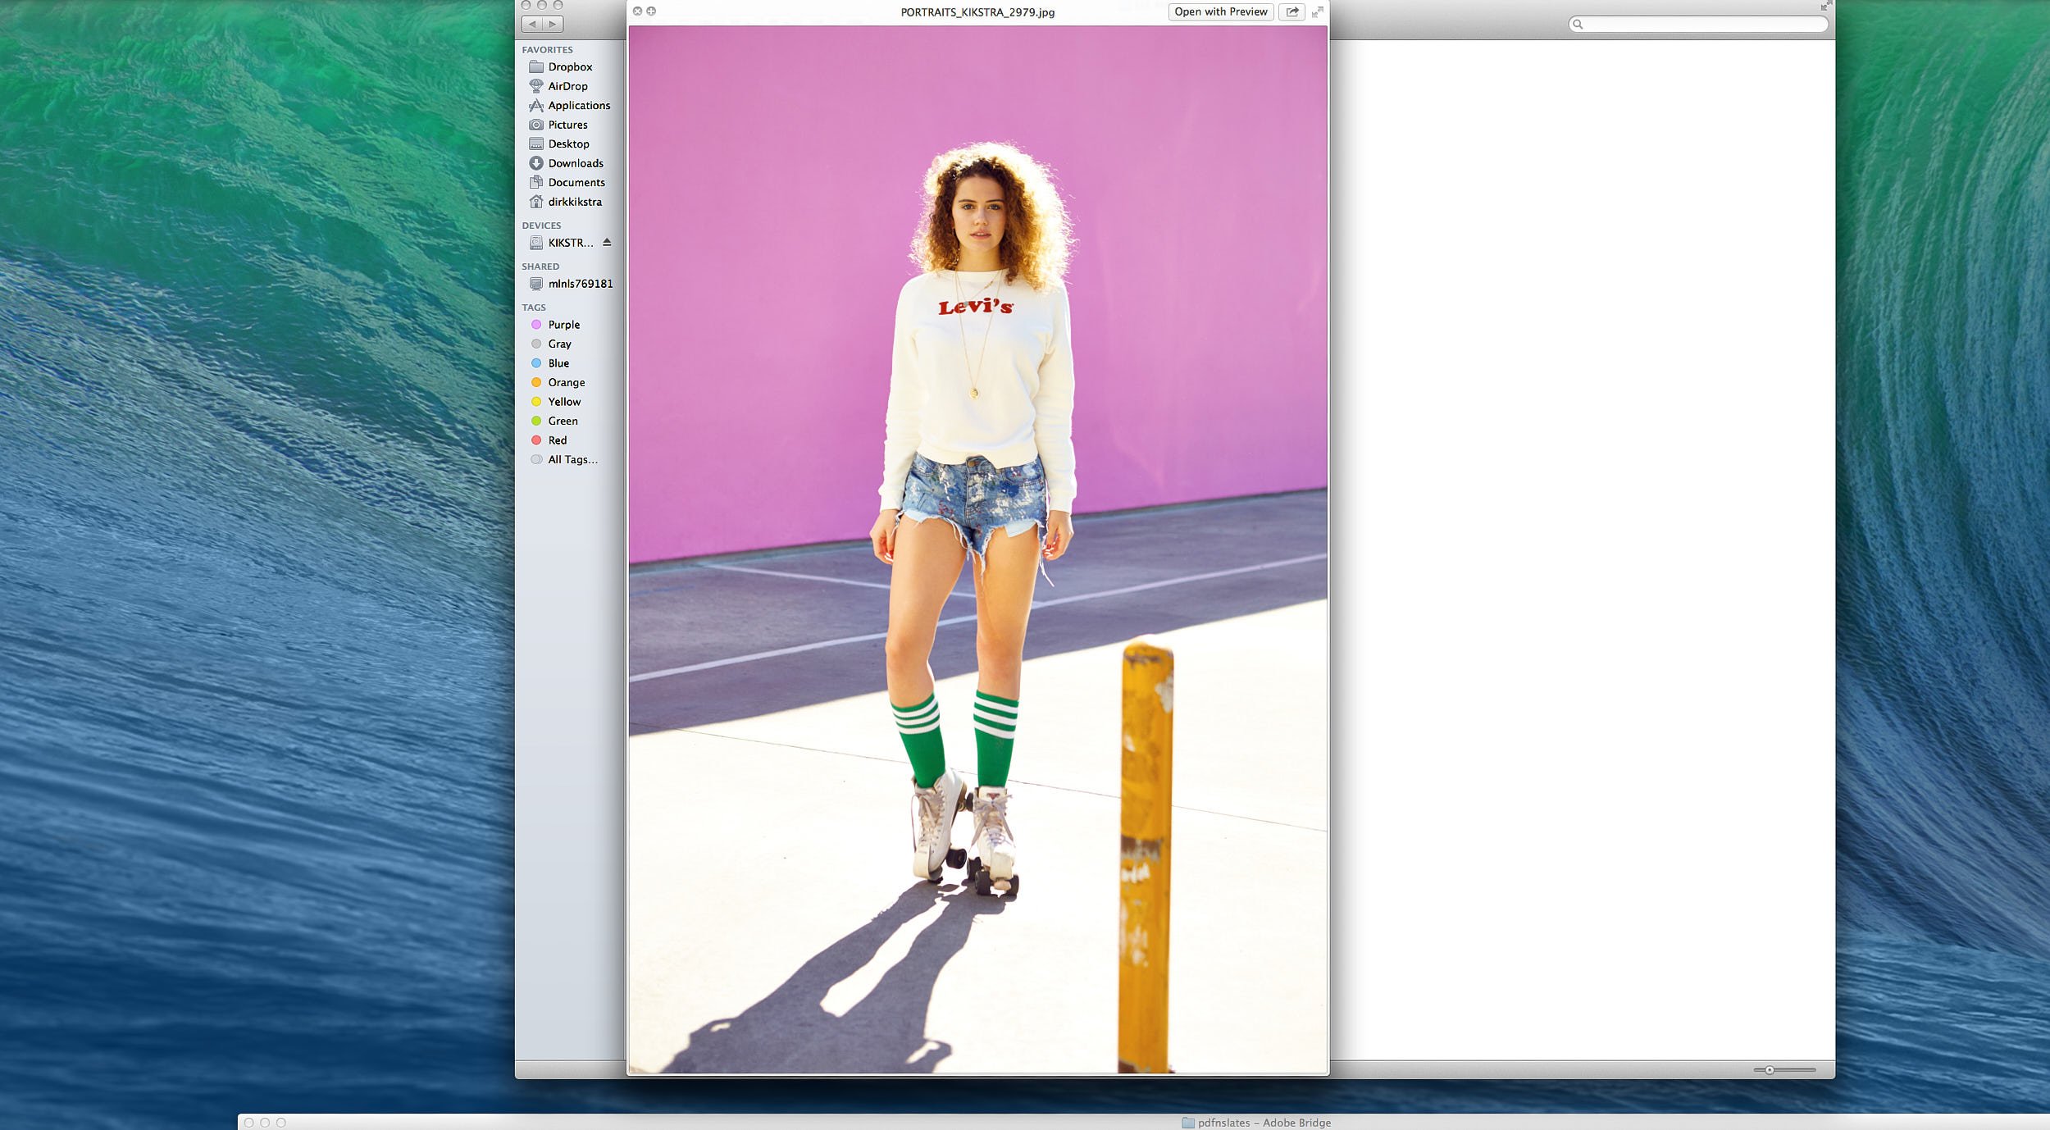The image size is (2050, 1130).
Task: Open with Preview button
Action: [x=1220, y=11]
